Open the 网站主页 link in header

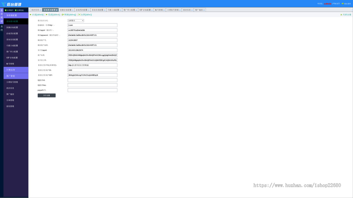336,4
